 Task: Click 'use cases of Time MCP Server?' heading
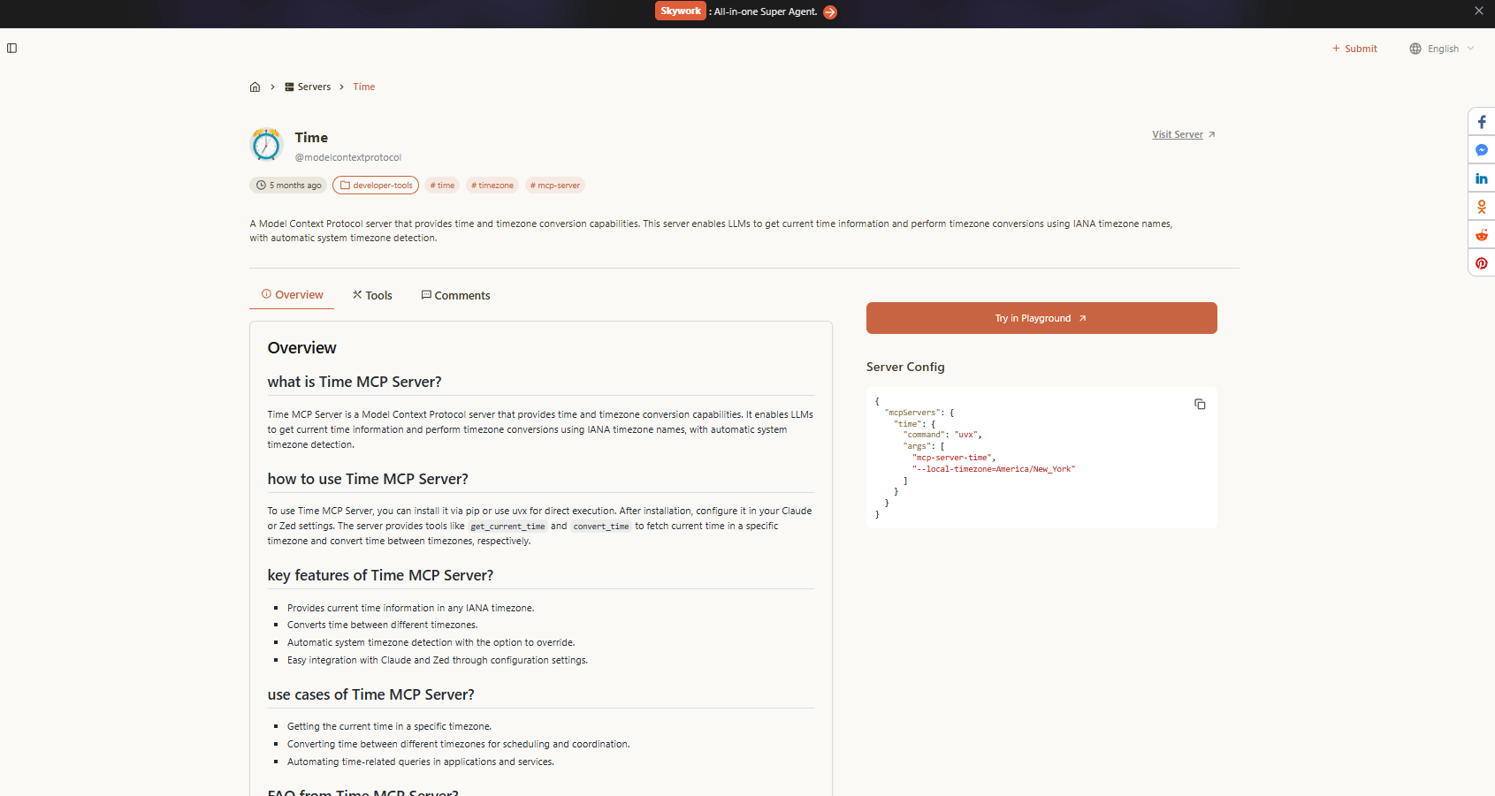(x=371, y=694)
